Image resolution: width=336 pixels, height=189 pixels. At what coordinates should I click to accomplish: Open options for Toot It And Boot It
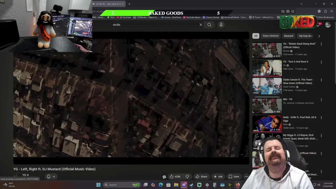[x=321, y=62]
